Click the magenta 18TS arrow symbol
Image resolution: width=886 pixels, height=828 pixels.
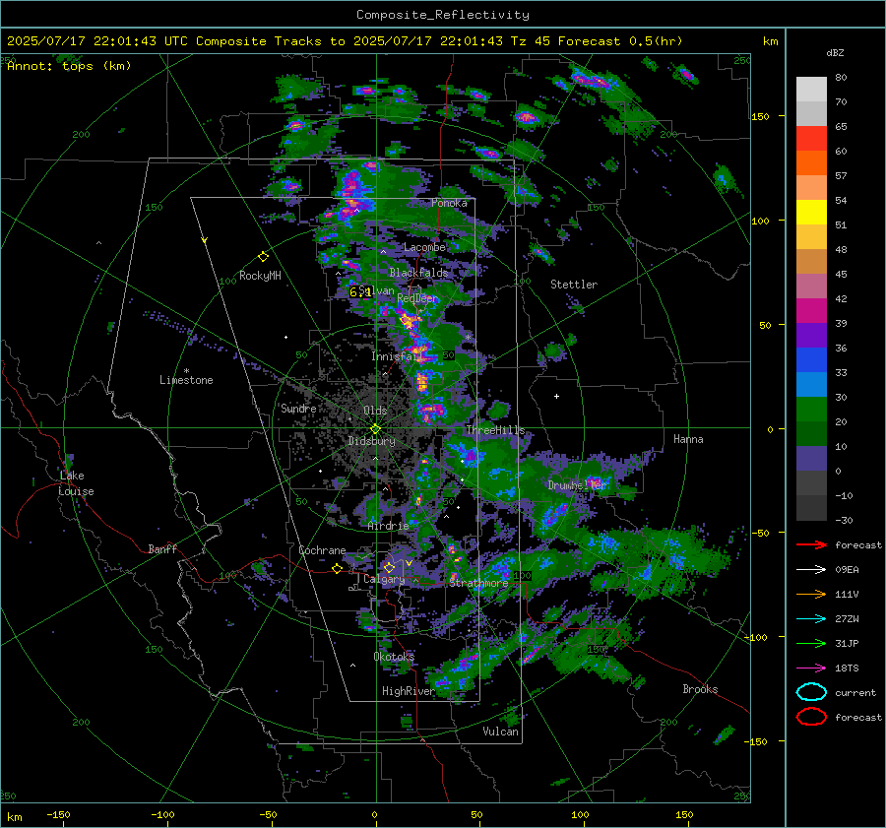[x=811, y=669]
